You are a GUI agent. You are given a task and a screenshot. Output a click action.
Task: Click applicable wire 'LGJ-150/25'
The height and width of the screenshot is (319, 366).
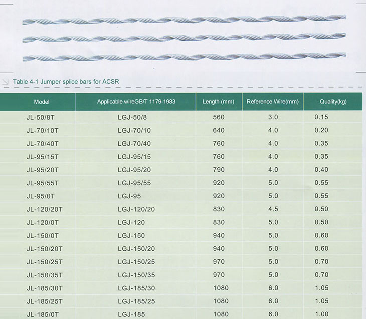tap(136, 262)
